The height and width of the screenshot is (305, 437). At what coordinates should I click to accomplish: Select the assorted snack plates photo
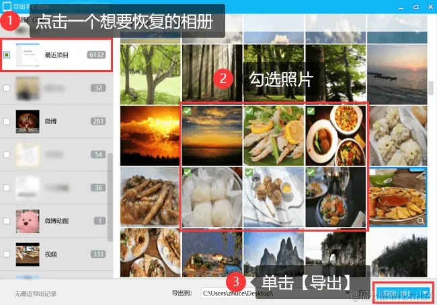(x=150, y=252)
